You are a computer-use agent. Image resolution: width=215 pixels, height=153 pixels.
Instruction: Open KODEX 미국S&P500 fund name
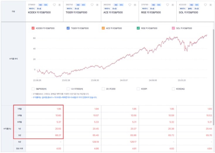click(39, 12)
